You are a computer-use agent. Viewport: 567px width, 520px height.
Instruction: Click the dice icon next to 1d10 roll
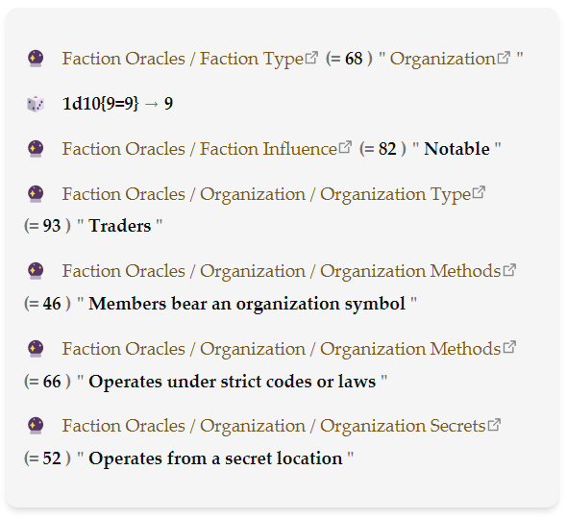coord(36,104)
